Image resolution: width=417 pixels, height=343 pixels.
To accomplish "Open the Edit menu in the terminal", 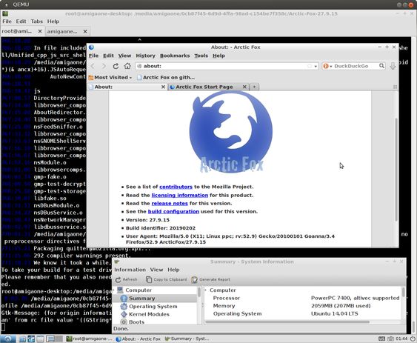I will point(21,21).
